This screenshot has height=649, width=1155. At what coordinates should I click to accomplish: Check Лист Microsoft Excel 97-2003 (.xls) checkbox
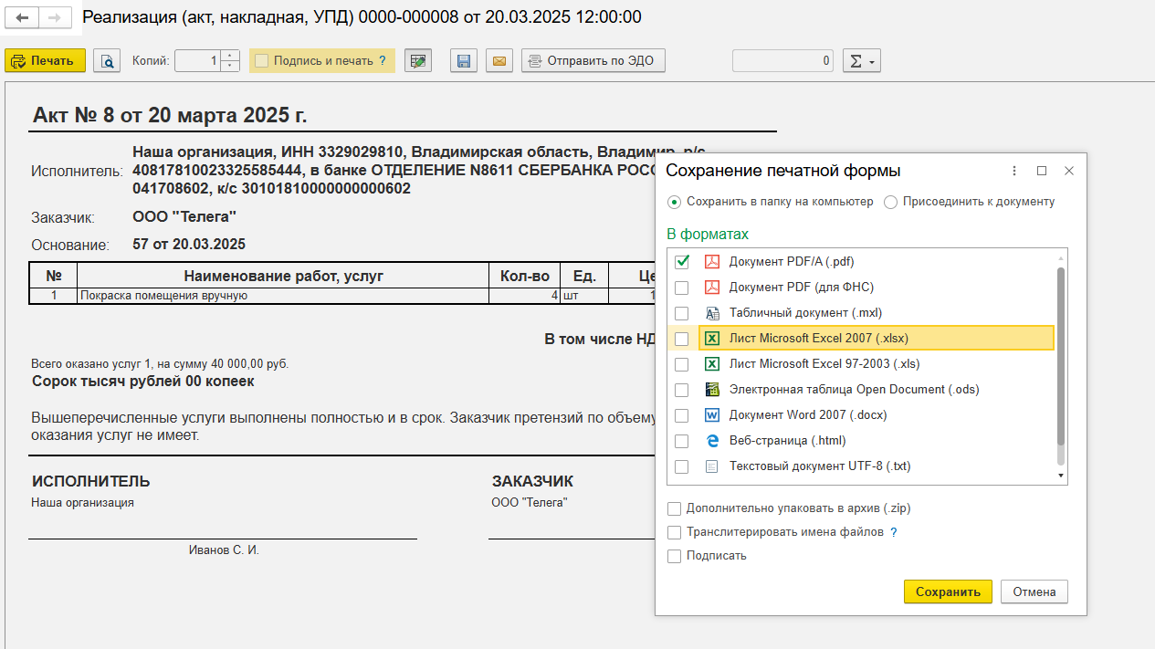(681, 364)
